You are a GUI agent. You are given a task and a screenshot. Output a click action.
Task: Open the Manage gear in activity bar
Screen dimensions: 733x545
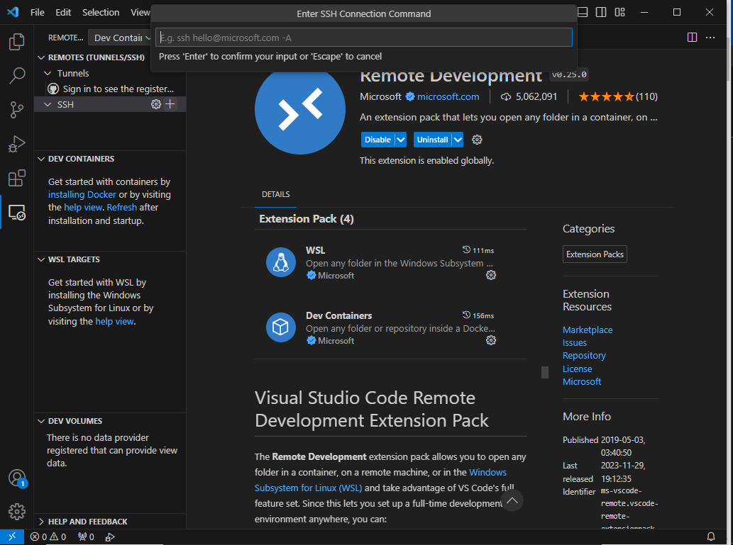17,512
